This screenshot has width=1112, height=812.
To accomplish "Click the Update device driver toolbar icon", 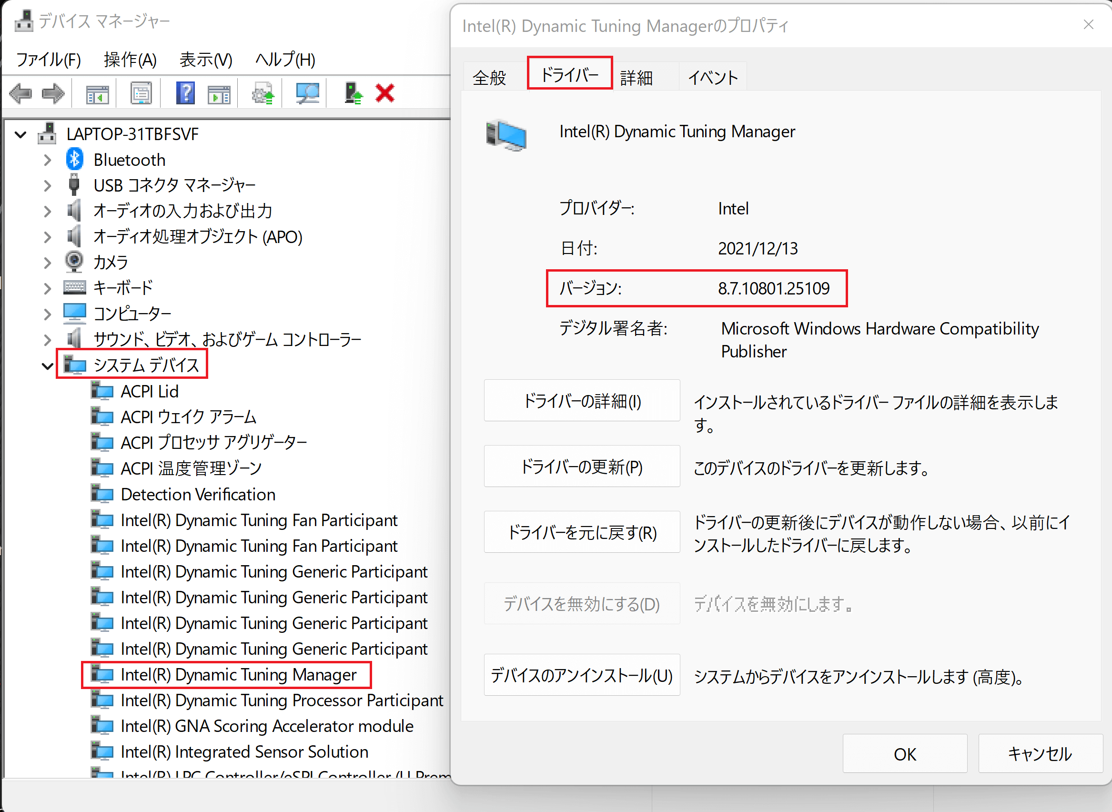I will pos(263,93).
